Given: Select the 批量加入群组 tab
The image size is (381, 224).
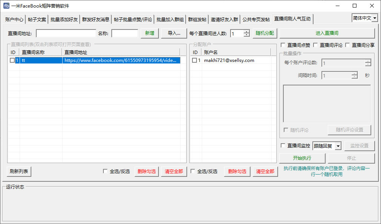Looking at the screenshot, I should click(x=170, y=20).
